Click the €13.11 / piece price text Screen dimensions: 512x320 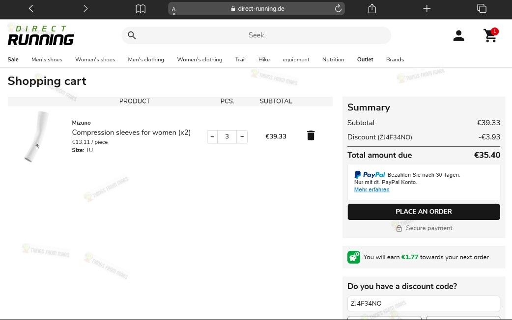90,142
